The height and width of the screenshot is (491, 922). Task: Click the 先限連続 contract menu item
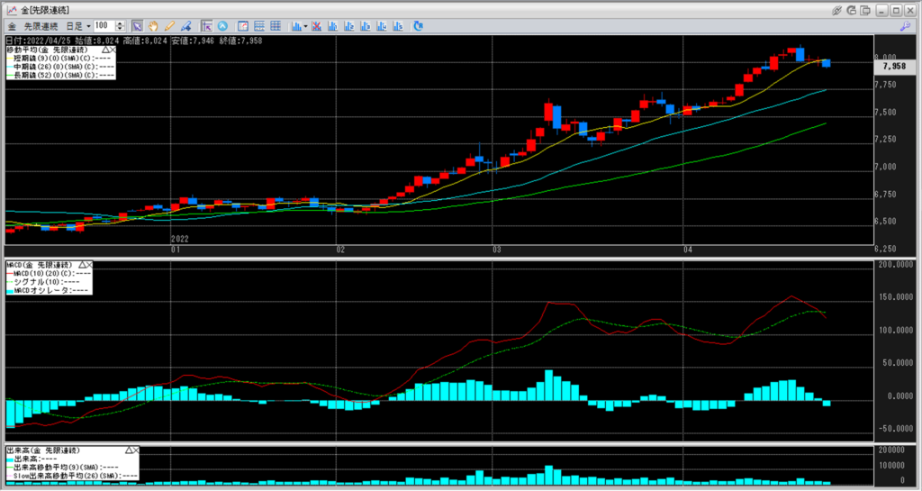pyautogui.click(x=42, y=25)
